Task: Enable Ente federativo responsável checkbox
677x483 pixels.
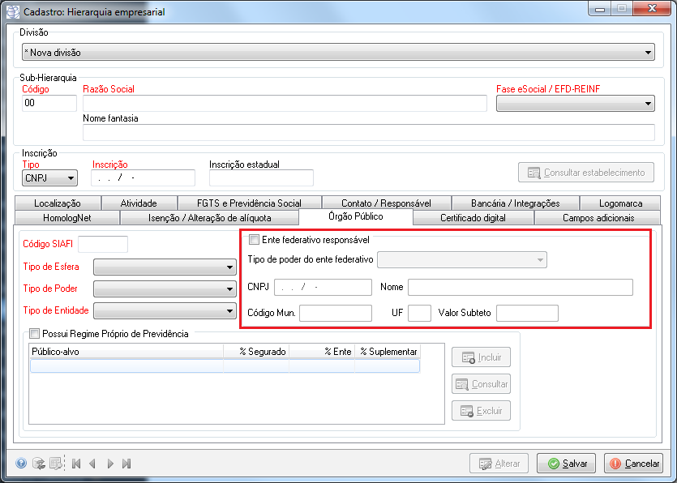Action: (255, 240)
